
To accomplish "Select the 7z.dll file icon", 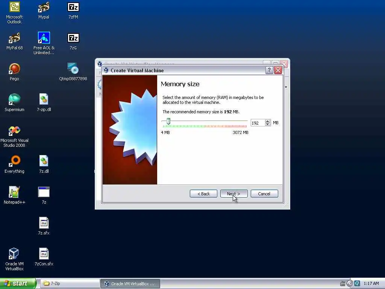I will pyautogui.click(x=44, y=165).
